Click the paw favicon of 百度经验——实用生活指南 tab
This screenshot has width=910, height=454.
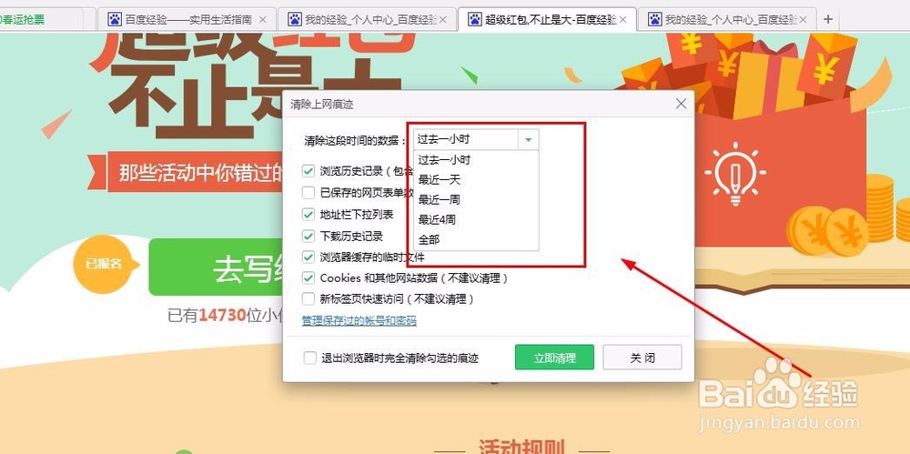[x=115, y=19]
